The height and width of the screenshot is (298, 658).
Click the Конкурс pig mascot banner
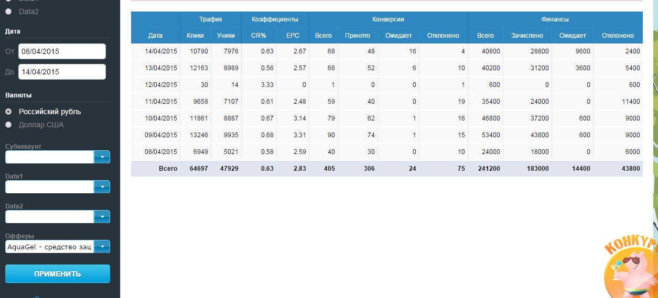(x=631, y=266)
